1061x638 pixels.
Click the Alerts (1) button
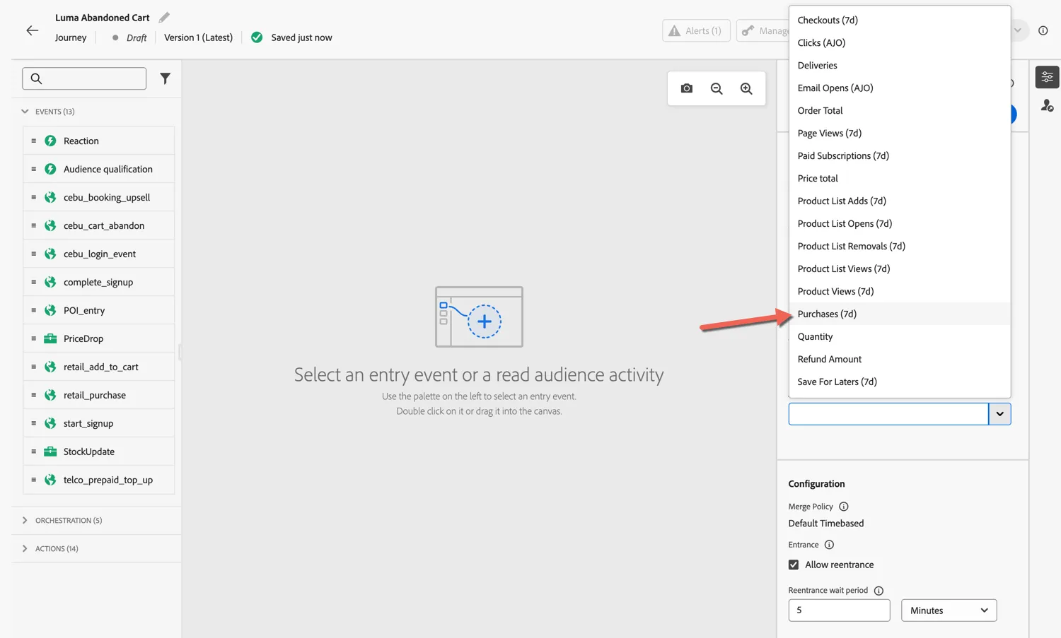696,30
